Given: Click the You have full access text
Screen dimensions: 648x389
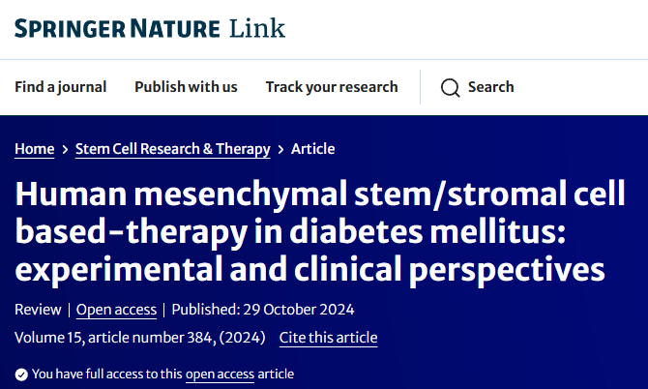Looking at the screenshot, I should [106, 374].
